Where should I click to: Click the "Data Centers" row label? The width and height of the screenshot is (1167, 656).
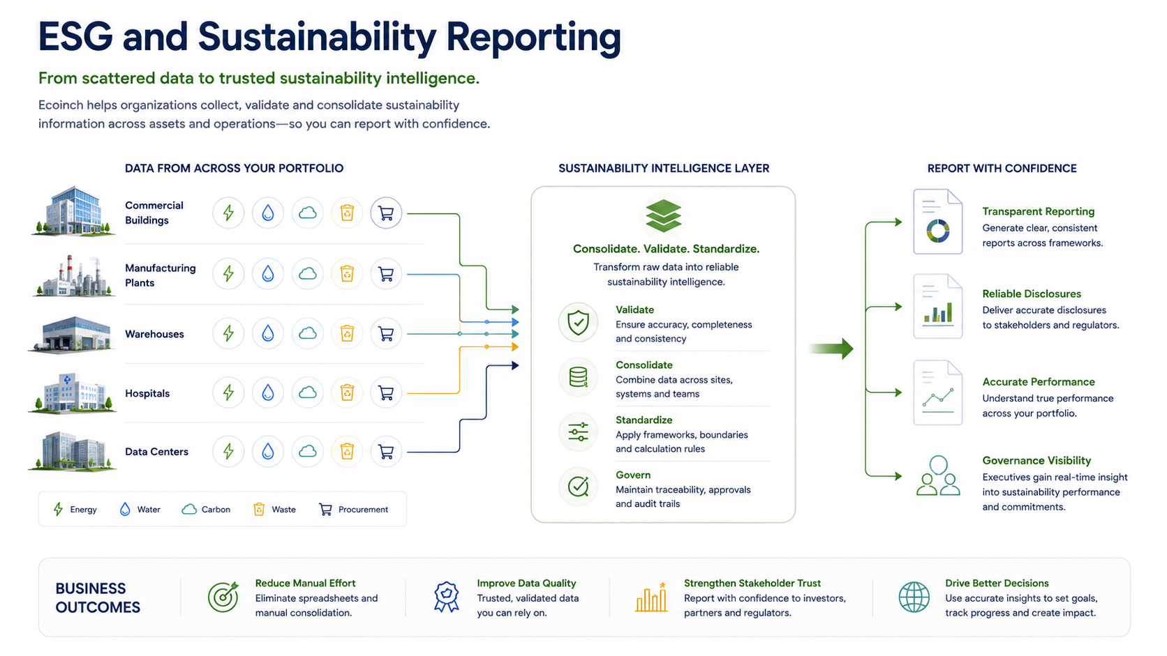[x=156, y=452]
